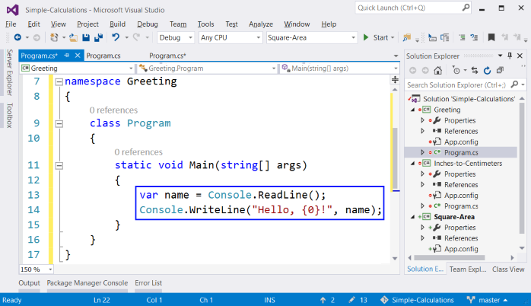The width and height of the screenshot is (531, 306).
Task: Open the Debug configuration dropdown
Action: click(191, 37)
